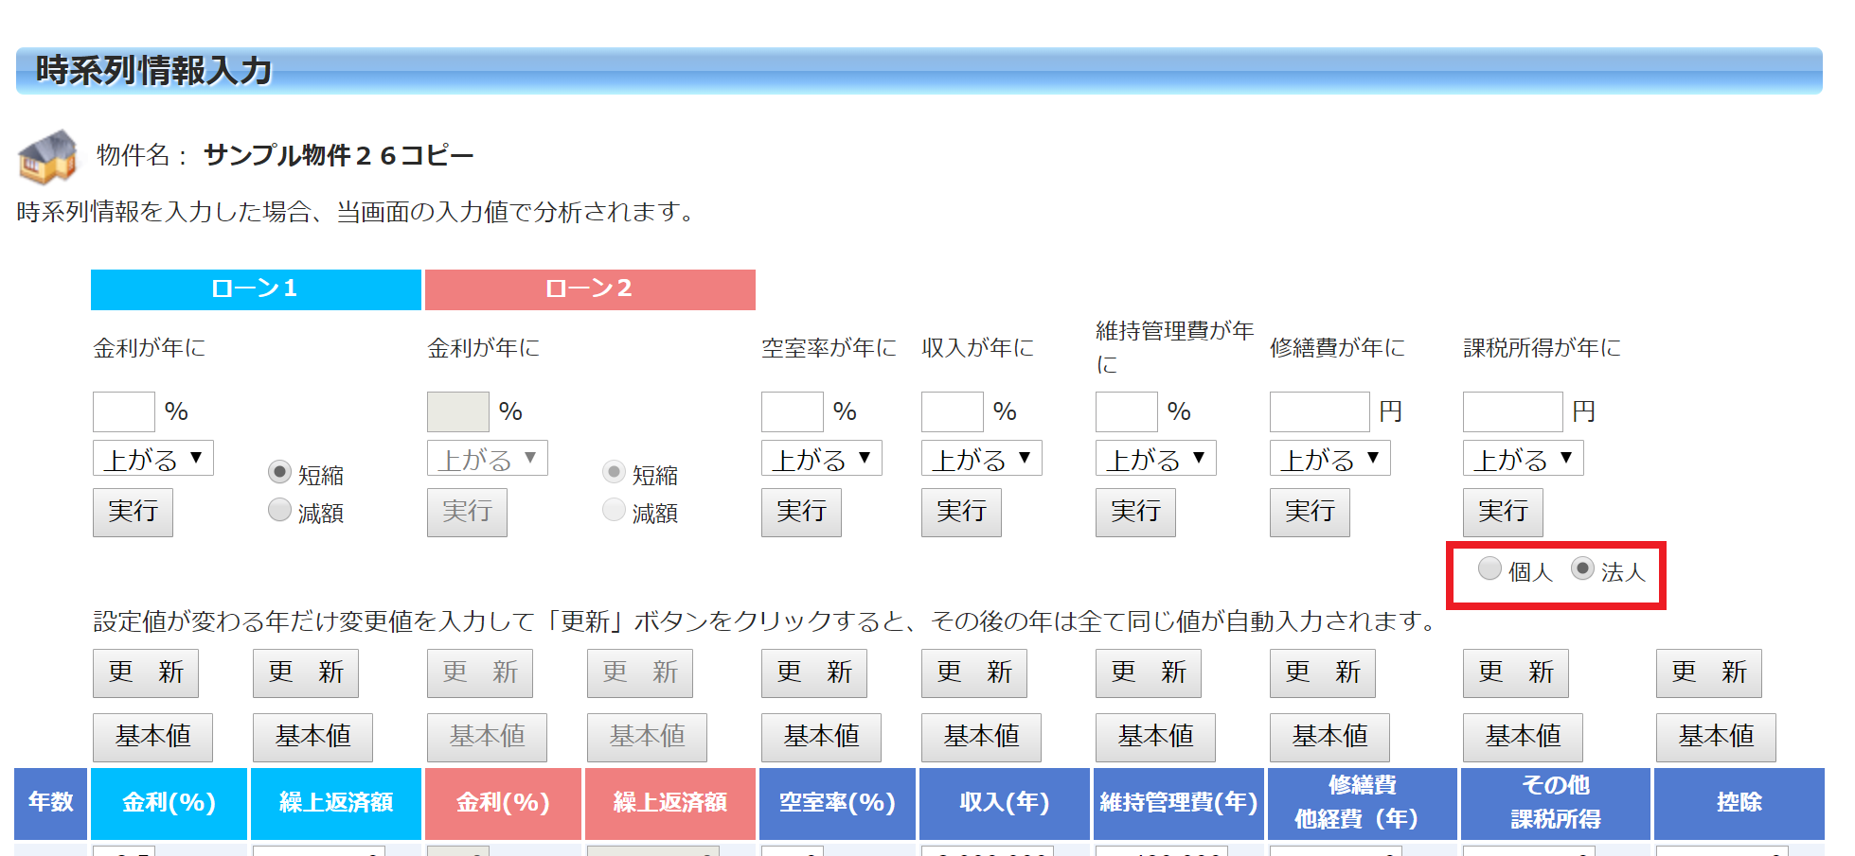1855x856 pixels.
Task: Click 基本値 button above 控除 column
Action: [x=1715, y=737]
